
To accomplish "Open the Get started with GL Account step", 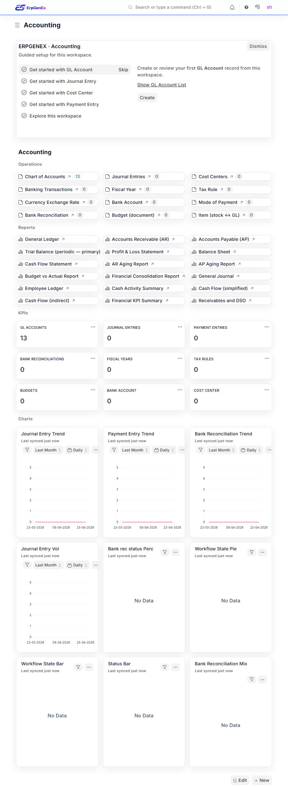I will coord(61,69).
